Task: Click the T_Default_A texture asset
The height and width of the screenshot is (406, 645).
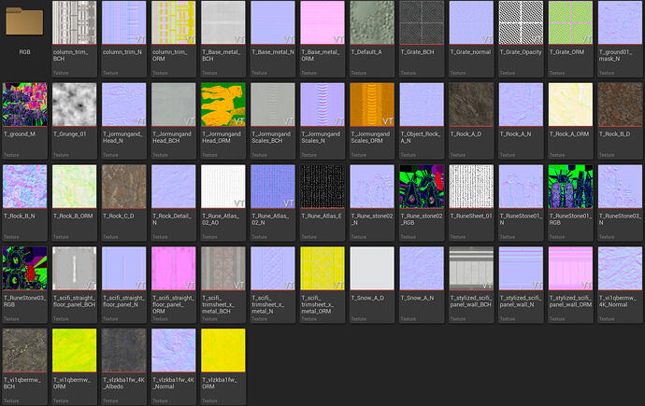Action: (372, 24)
